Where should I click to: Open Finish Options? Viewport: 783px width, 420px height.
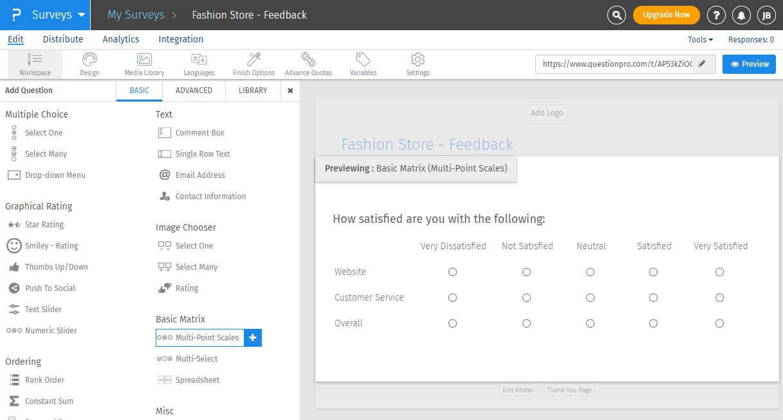pyautogui.click(x=253, y=64)
